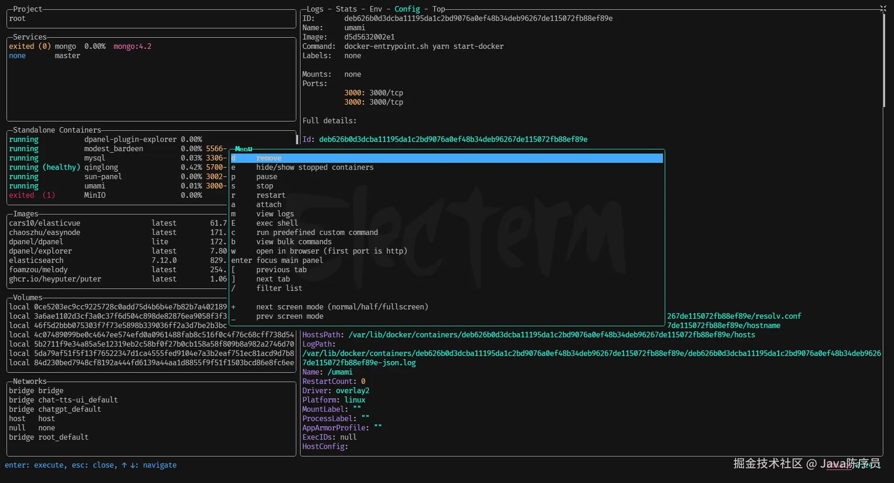The width and height of the screenshot is (894, 483).
Task: Select next screen mode menu entry
Action: (341, 307)
